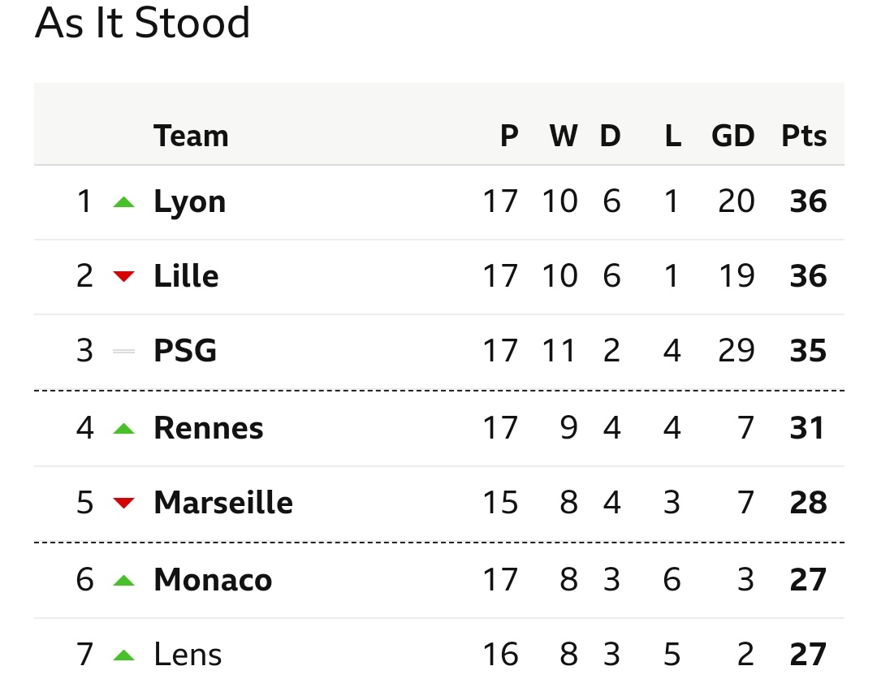Screen dimensions: 877x692
Task: Click the Marseille team name
Action: [223, 502]
